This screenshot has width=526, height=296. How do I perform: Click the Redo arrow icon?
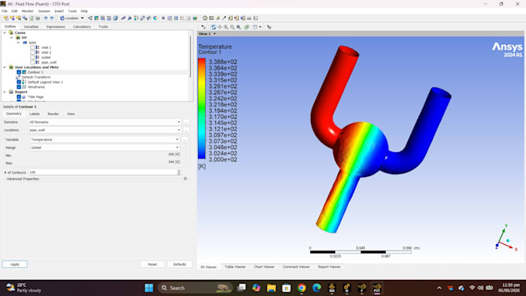pos(52,18)
